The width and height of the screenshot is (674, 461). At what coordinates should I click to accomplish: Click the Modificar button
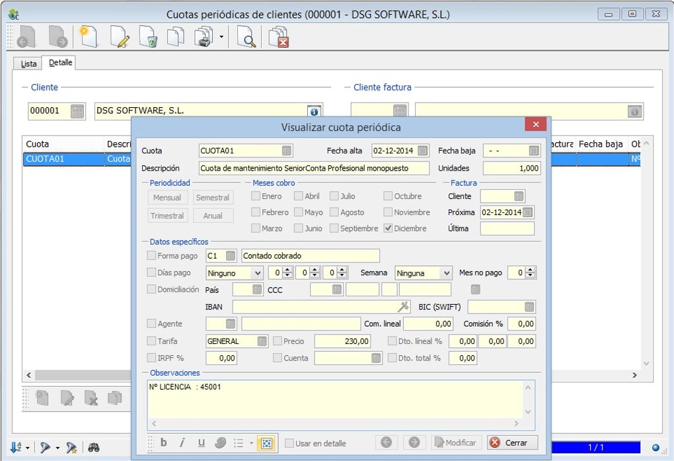pos(456,442)
